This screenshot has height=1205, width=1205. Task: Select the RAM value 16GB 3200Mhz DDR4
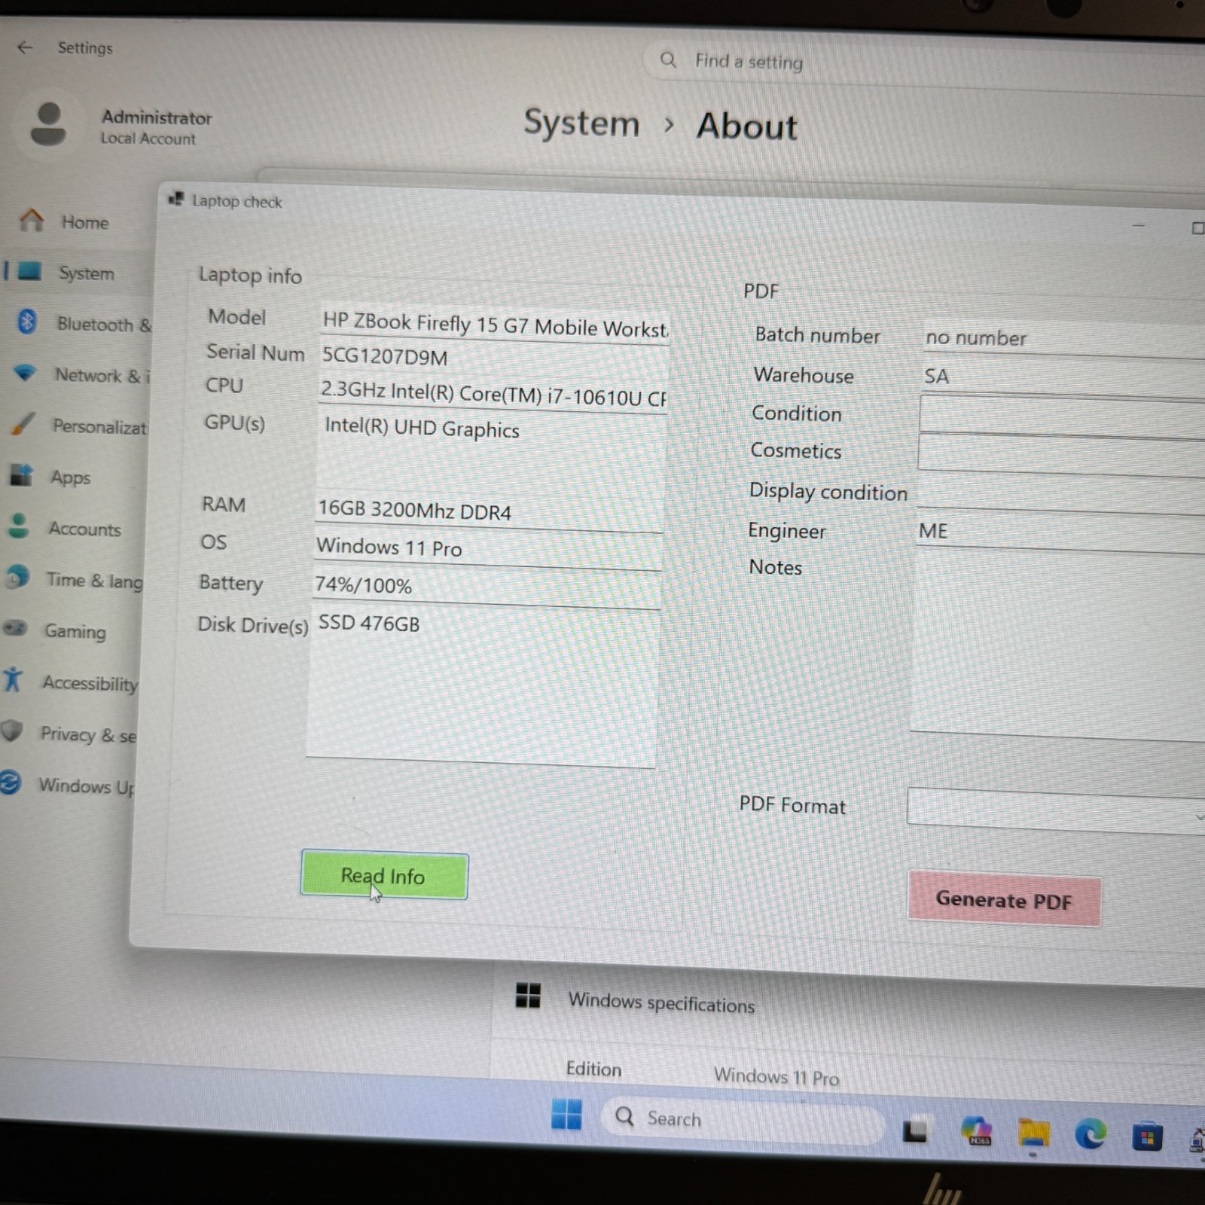414,510
